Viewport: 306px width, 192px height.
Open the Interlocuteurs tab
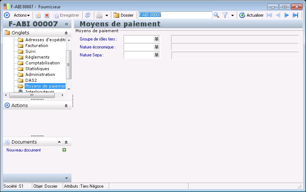click(40, 91)
